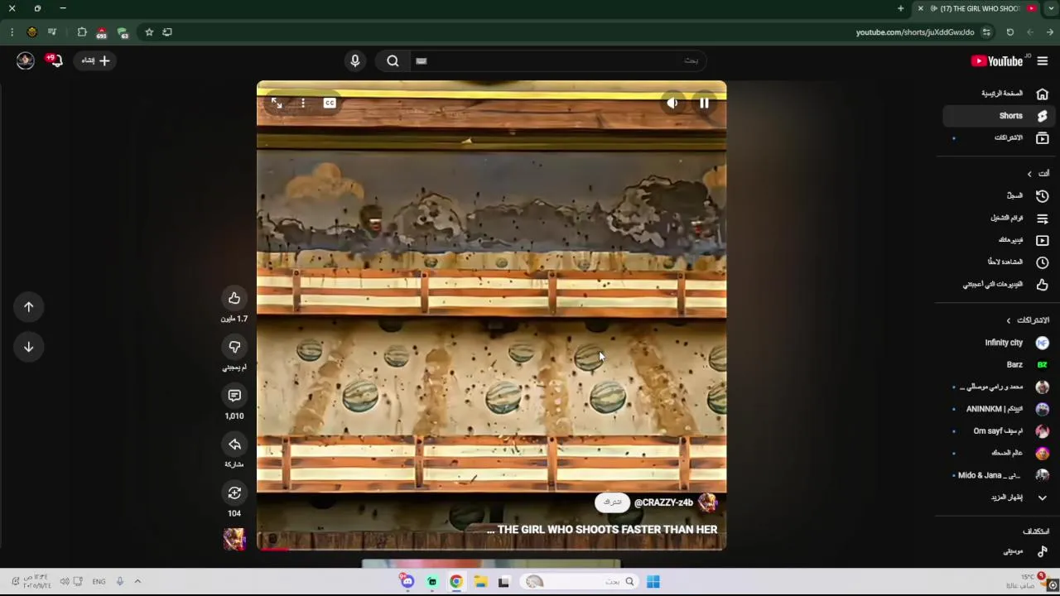Go to previous Short with up arrow

(29, 307)
